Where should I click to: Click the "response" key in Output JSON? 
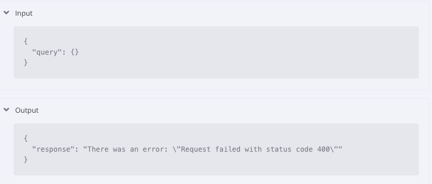coord(53,149)
